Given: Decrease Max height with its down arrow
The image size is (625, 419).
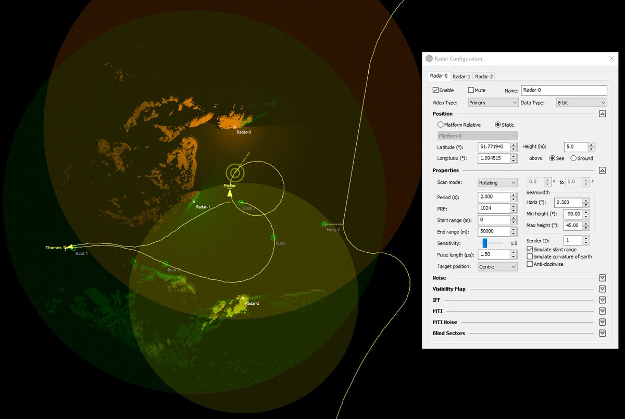Looking at the screenshot, I should coord(586,228).
